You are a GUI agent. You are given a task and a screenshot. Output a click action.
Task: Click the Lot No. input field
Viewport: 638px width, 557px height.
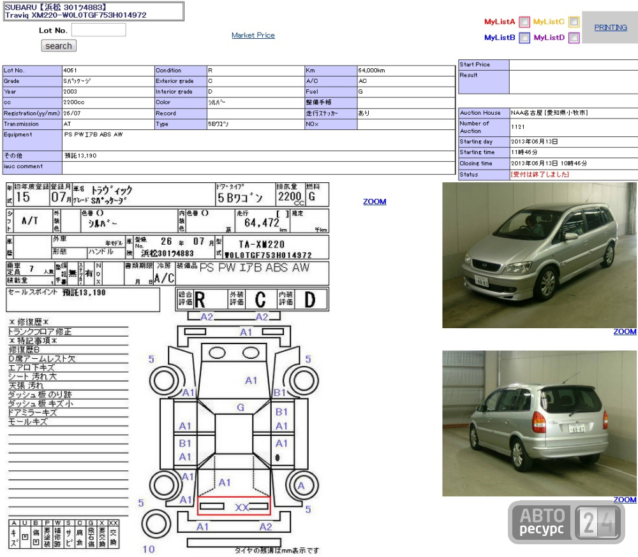98,30
